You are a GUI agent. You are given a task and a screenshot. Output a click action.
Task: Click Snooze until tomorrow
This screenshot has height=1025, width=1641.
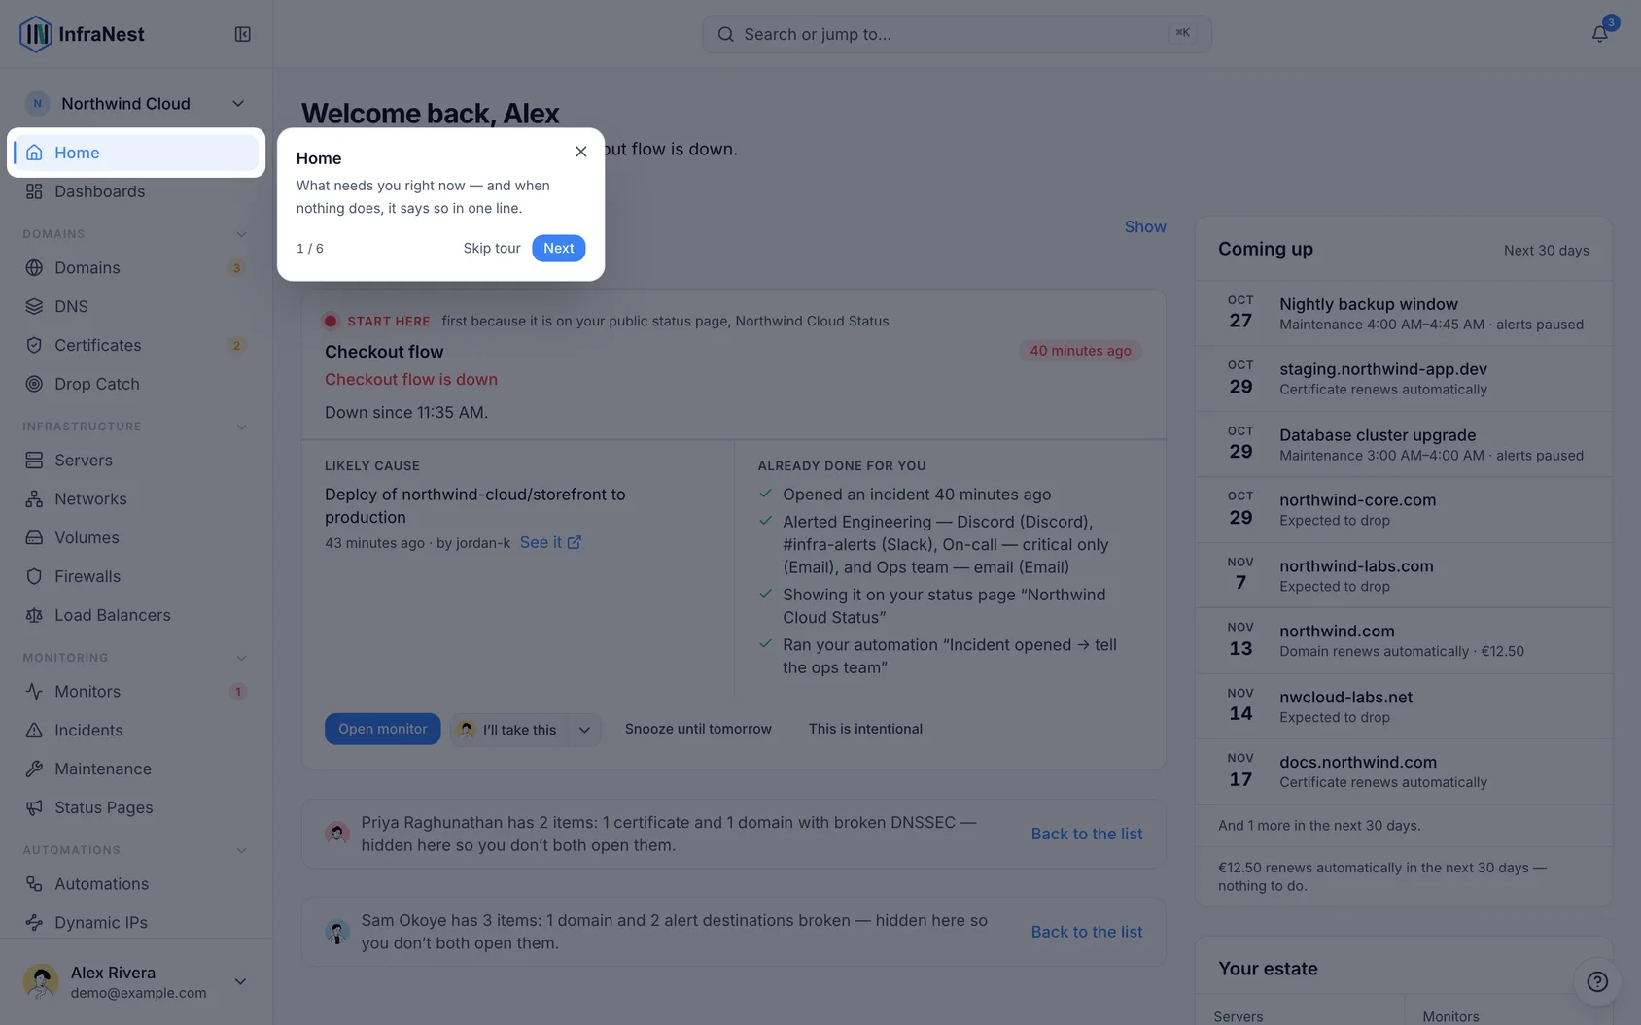pos(698,729)
